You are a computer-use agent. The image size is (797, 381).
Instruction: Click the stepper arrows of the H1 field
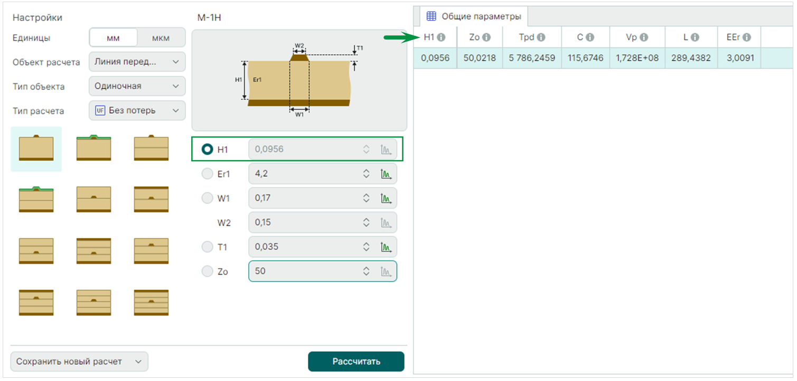(366, 150)
